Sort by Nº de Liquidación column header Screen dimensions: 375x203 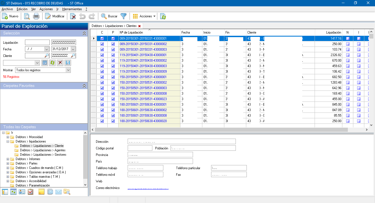point(149,32)
